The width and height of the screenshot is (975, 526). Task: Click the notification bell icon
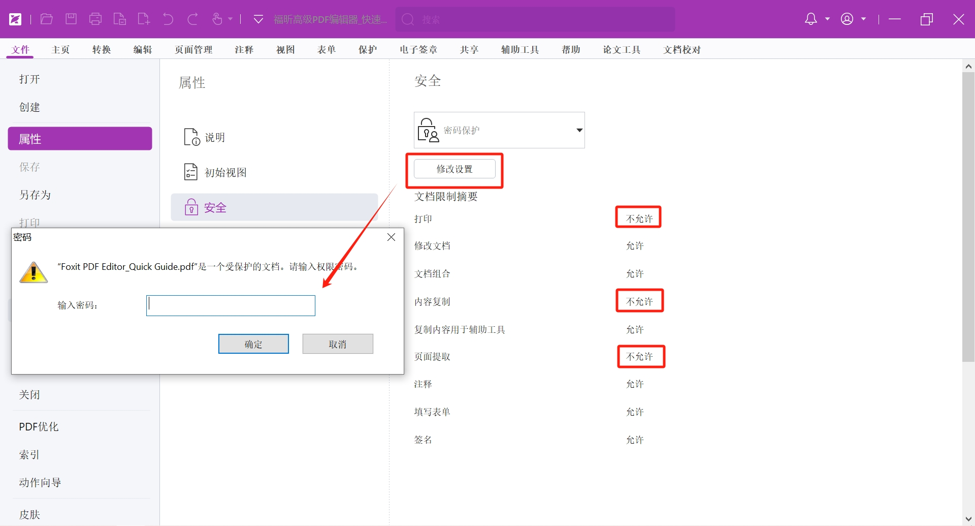pos(811,19)
